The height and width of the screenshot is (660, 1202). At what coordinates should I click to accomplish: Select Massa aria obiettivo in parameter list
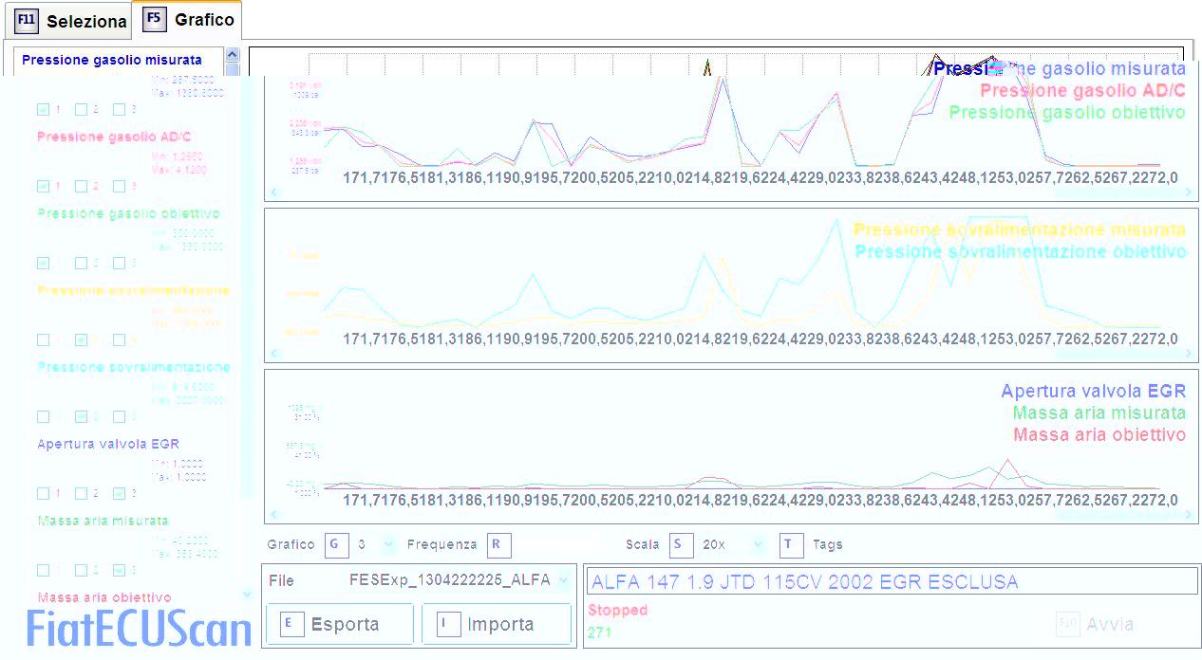104,597
